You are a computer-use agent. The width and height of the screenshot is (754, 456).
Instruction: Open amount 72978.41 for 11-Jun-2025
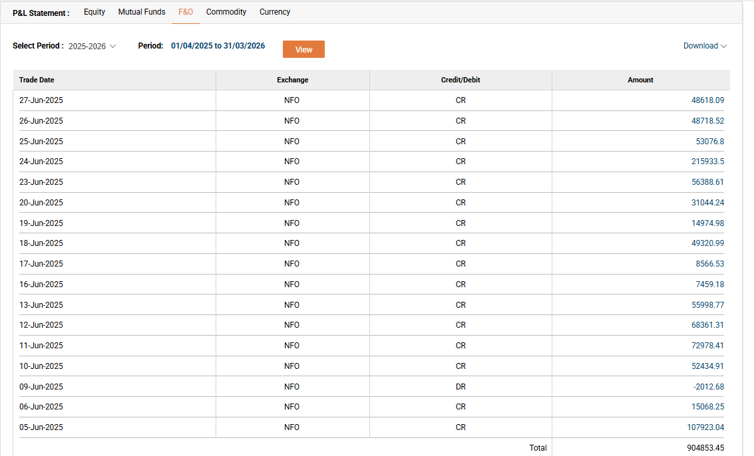click(707, 346)
